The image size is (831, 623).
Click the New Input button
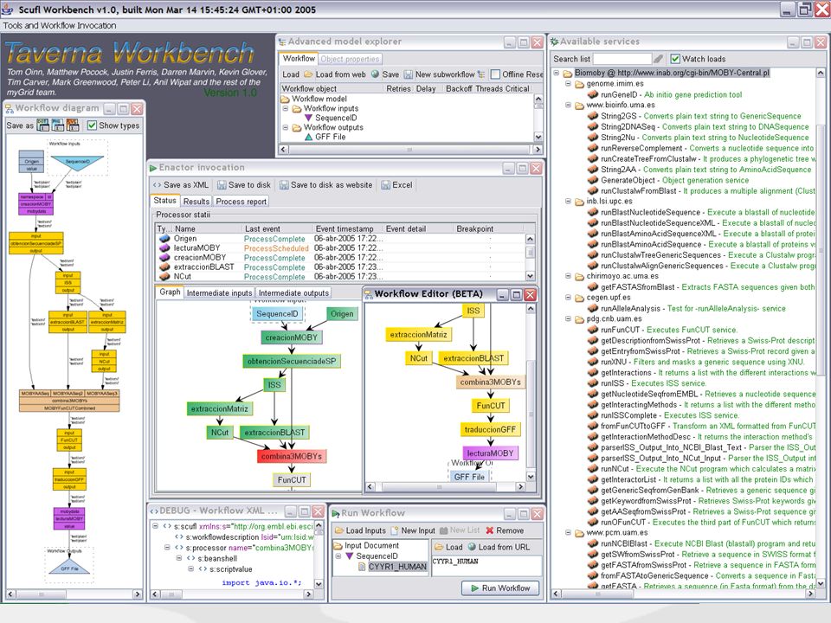click(412, 530)
